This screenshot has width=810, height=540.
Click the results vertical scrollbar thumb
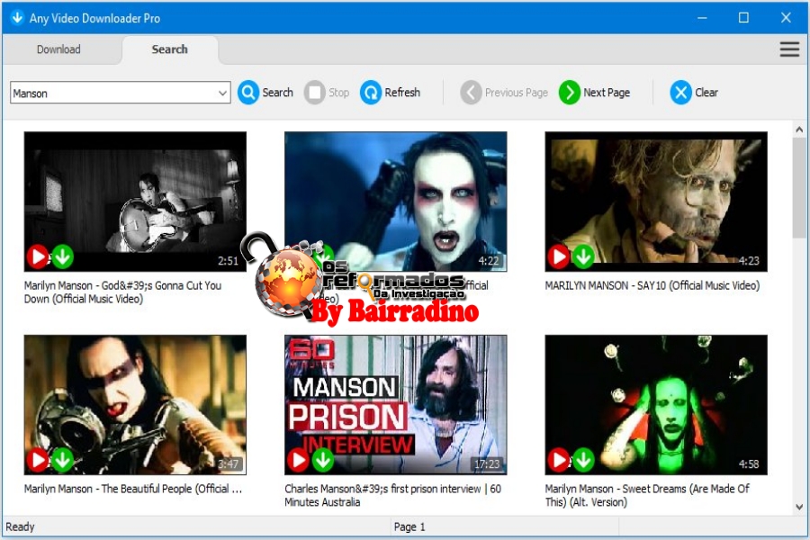coord(798,187)
